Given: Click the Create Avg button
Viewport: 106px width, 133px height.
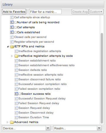Looking at the screenshot, I should [x=80, y=12].
